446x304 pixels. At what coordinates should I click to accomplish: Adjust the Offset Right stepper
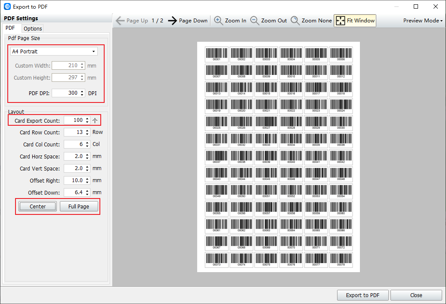(x=87, y=180)
